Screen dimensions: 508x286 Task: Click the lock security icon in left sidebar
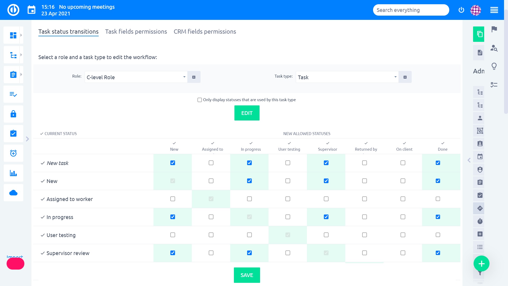tap(13, 114)
